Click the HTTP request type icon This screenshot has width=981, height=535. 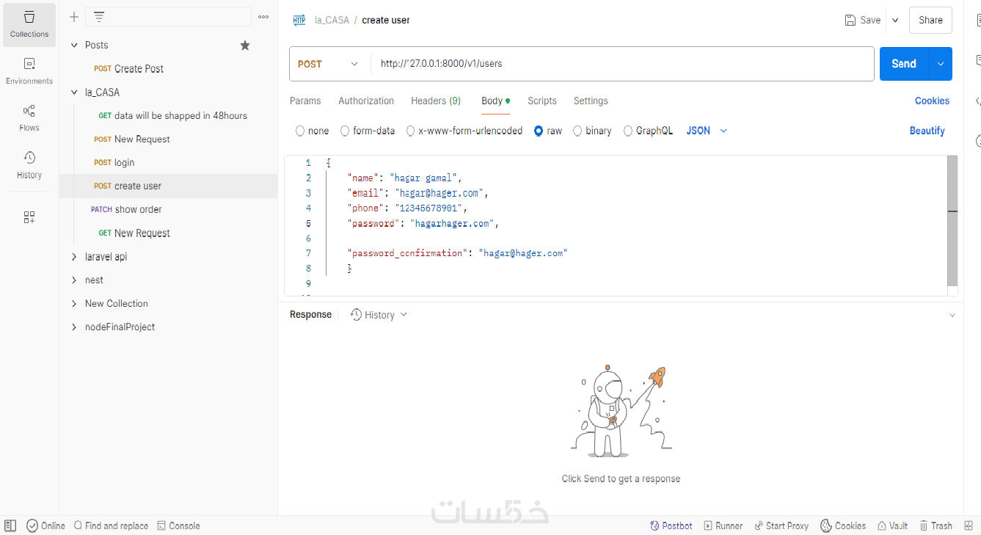click(299, 21)
